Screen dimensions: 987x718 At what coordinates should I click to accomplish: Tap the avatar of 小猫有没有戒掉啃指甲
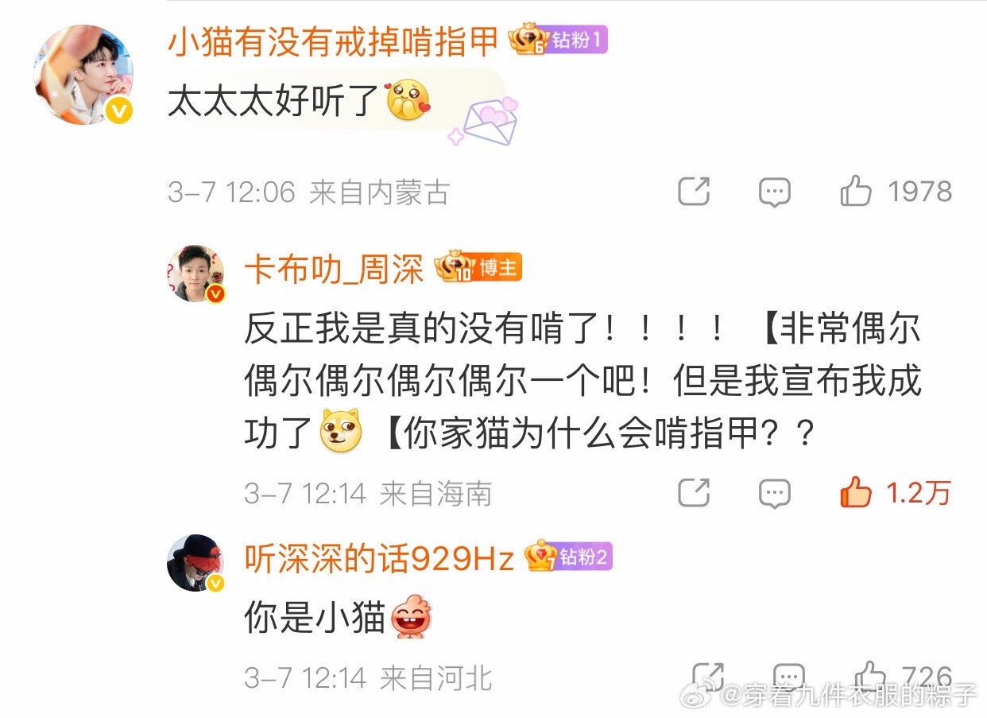click(83, 75)
